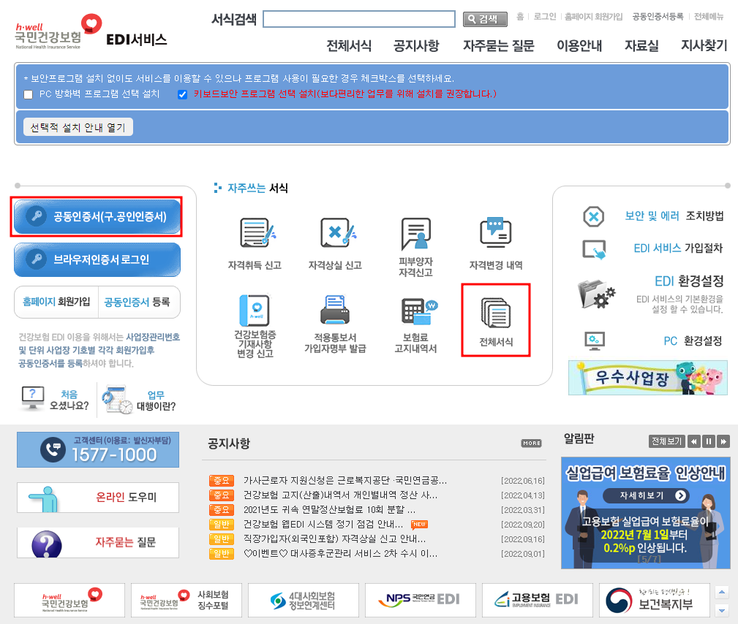Pause the 알림판 slideshow
Image resolution: width=738 pixels, height=624 pixels.
[x=708, y=441]
